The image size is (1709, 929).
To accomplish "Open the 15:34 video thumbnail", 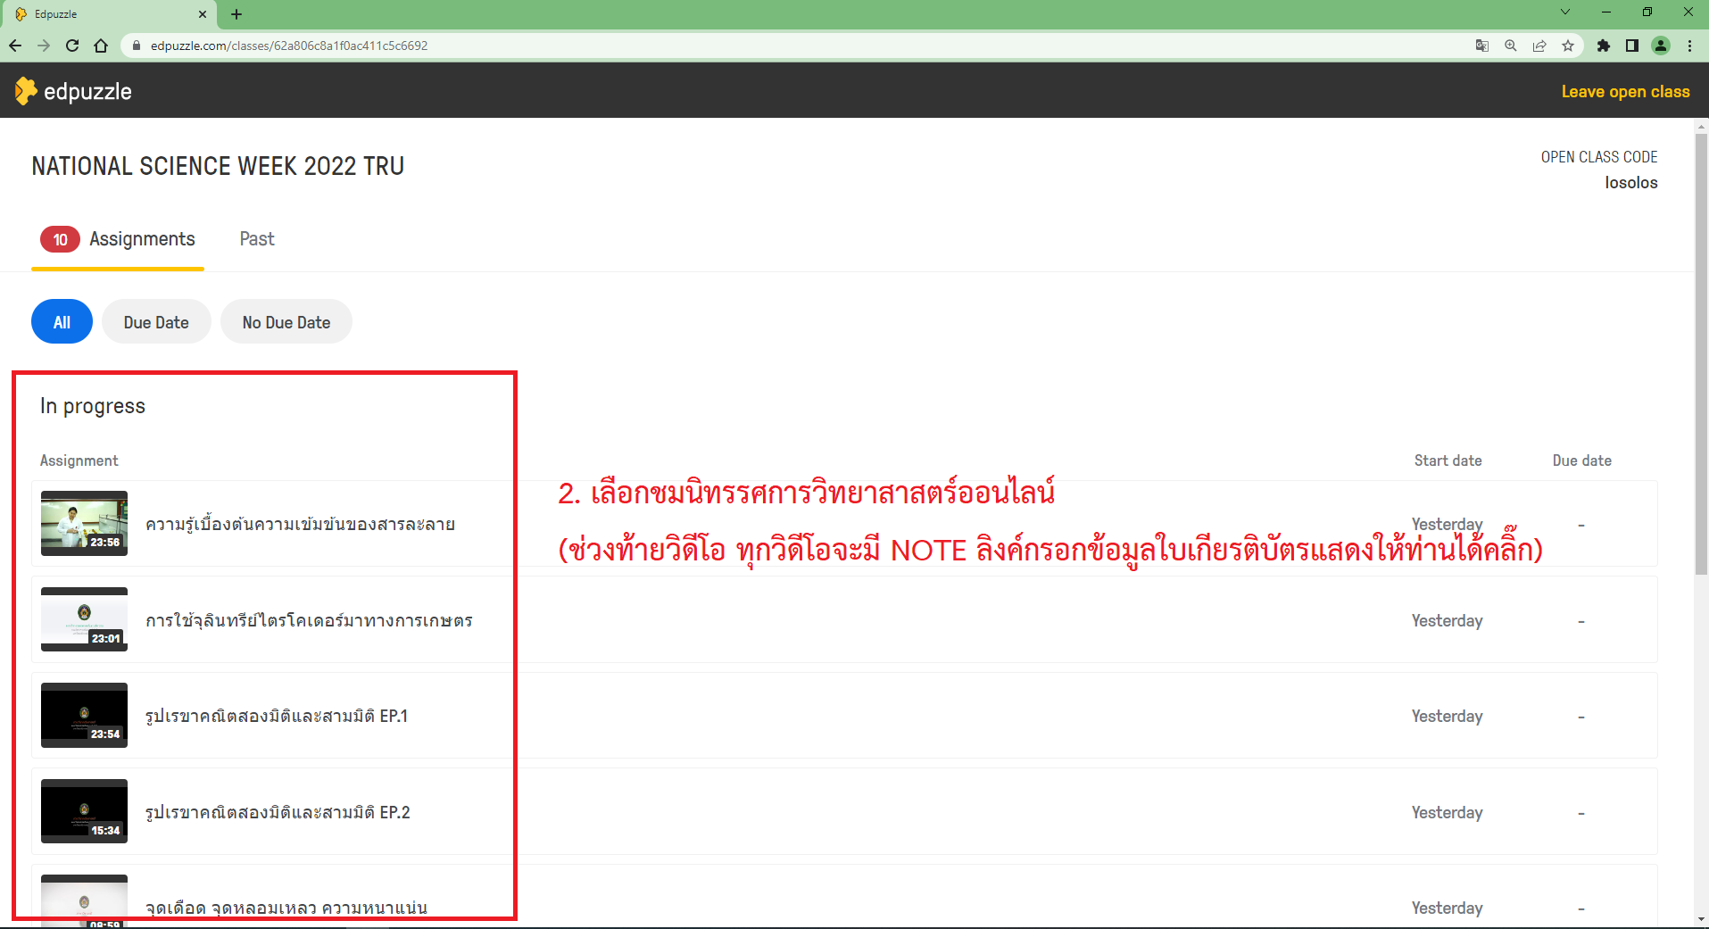I will point(84,811).
